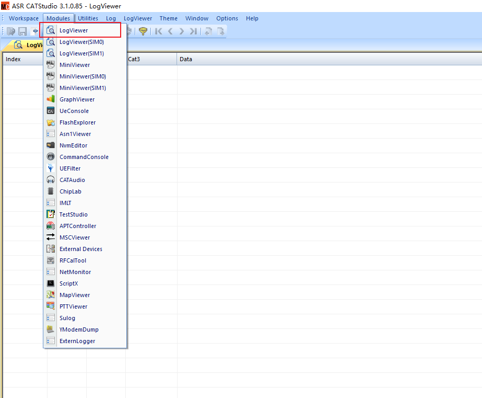The height and width of the screenshot is (398, 482).
Task: Click the yellow funnel filter toolbar icon
Action: coord(143,31)
